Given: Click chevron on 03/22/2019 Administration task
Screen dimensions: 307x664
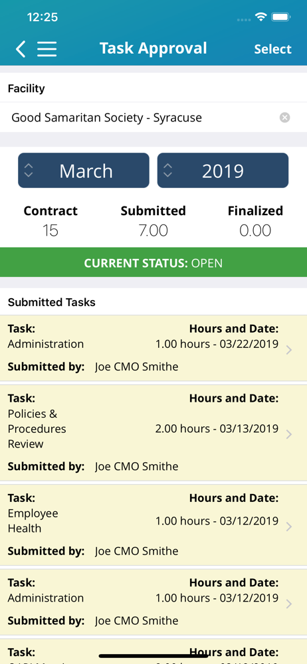Looking at the screenshot, I should tap(289, 350).
